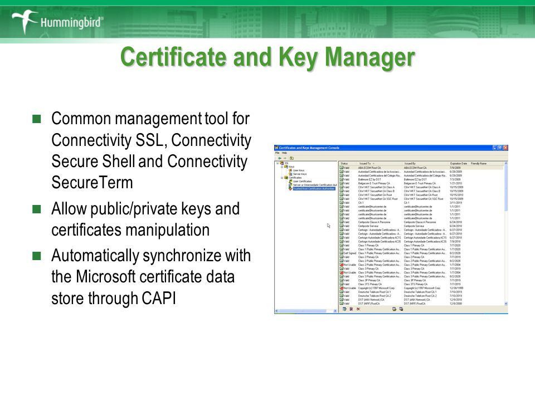Select C&W HKT SecureNet CA SGC Root row

421,199
